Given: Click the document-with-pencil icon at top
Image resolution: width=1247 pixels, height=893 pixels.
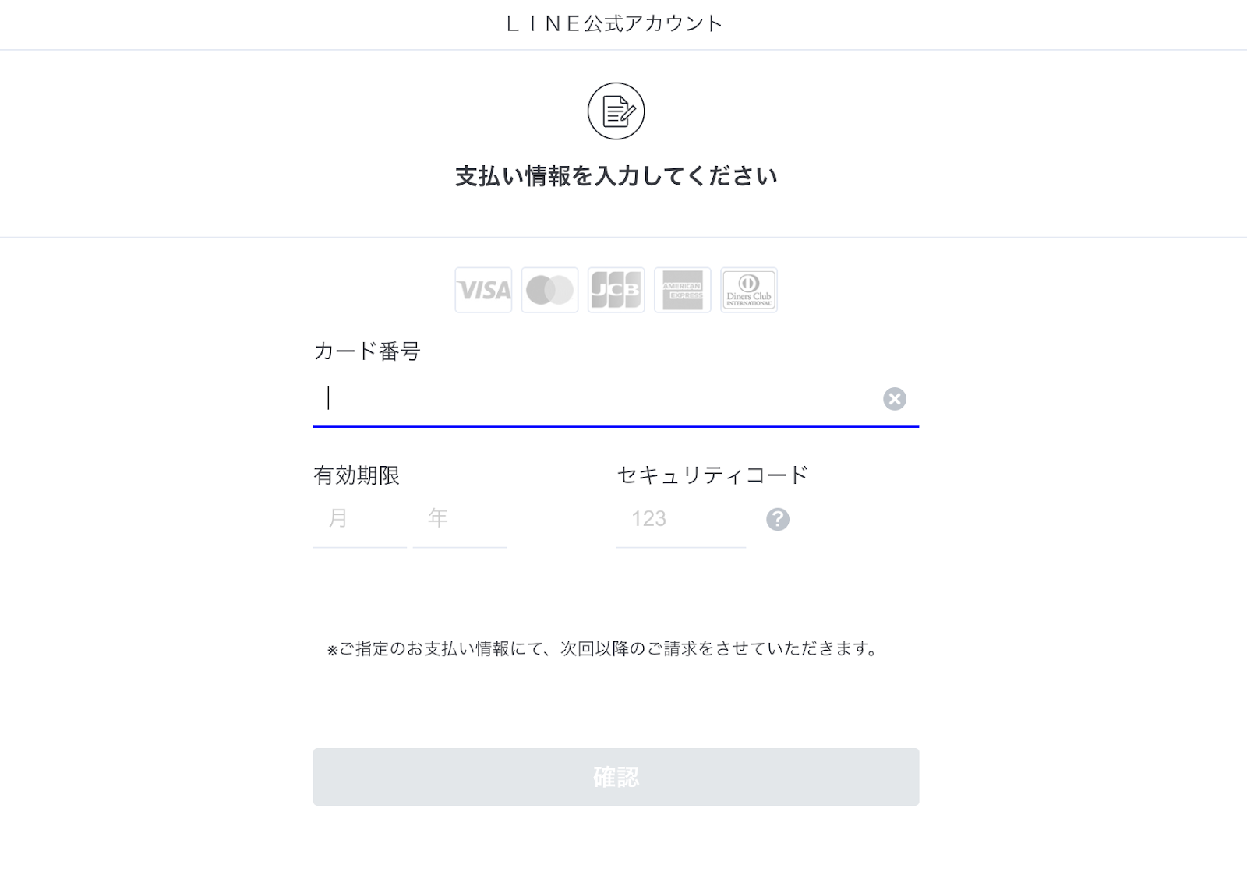Looking at the screenshot, I should tap(616, 111).
